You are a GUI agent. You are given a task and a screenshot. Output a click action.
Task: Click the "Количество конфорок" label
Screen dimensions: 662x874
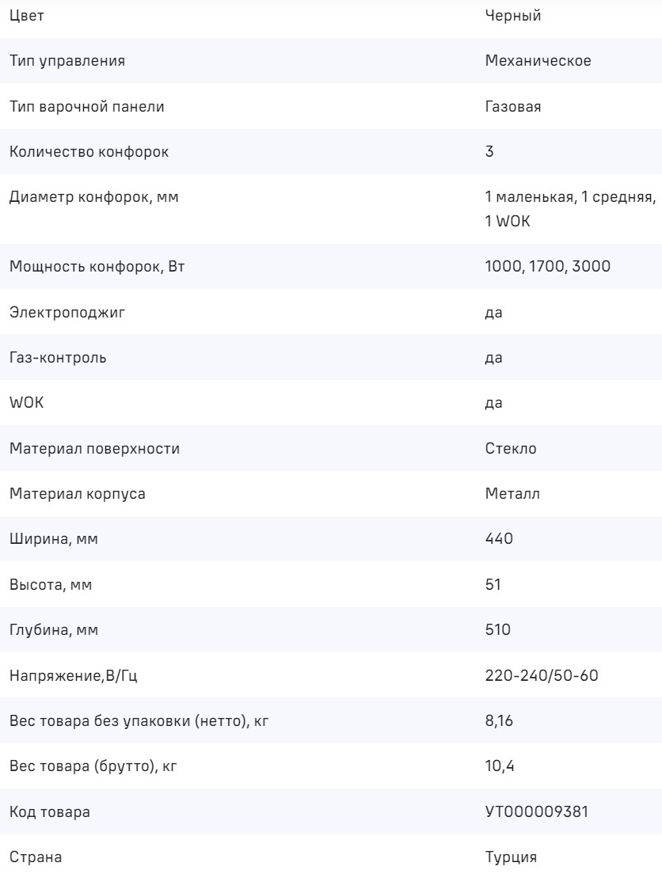pos(89,151)
